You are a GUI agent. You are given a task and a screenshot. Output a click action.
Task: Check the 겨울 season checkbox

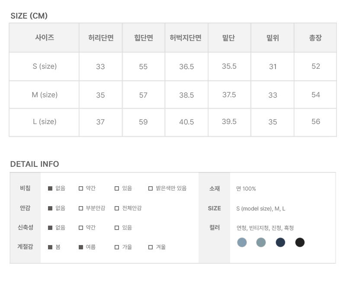click(151, 247)
